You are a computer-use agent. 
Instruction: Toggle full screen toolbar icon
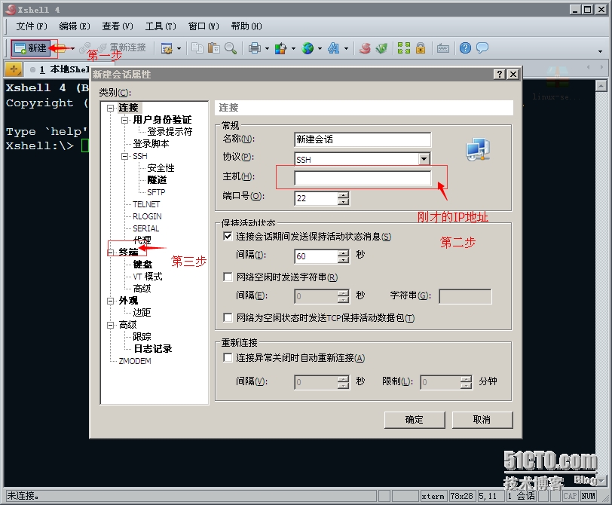click(x=403, y=48)
